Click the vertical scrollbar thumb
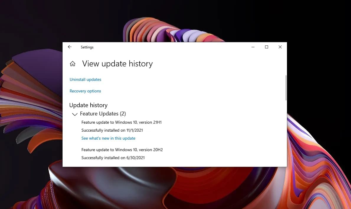The height and width of the screenshot is (209, 351). pyautogui.click(x=286, y=88)
